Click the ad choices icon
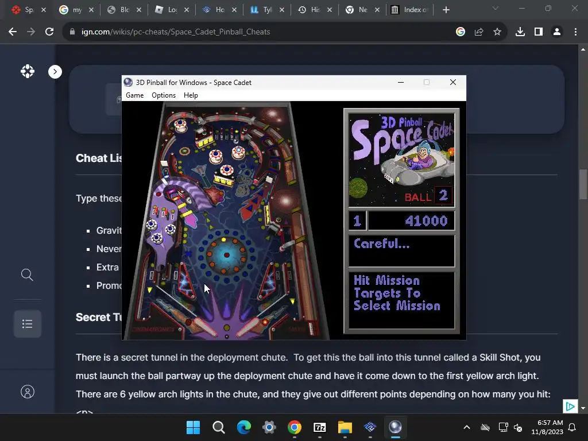Viewport: 588px width, 441px height. click(x=570, y=407)
